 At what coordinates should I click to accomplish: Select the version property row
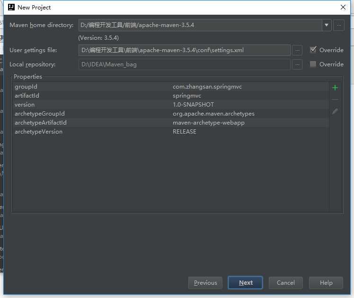coord(171,105)
